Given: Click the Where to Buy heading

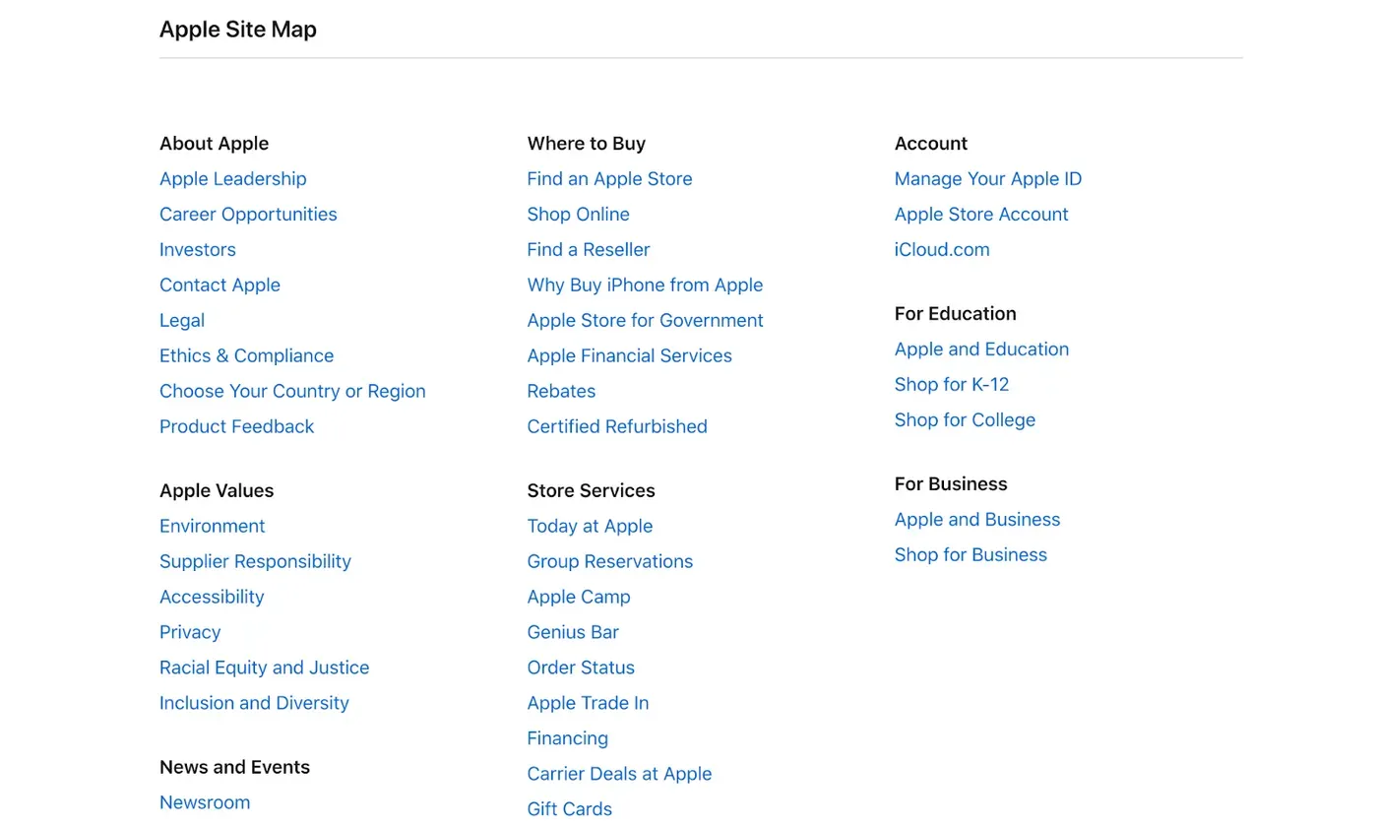Looking at the screenshot, I should [586, 143].
